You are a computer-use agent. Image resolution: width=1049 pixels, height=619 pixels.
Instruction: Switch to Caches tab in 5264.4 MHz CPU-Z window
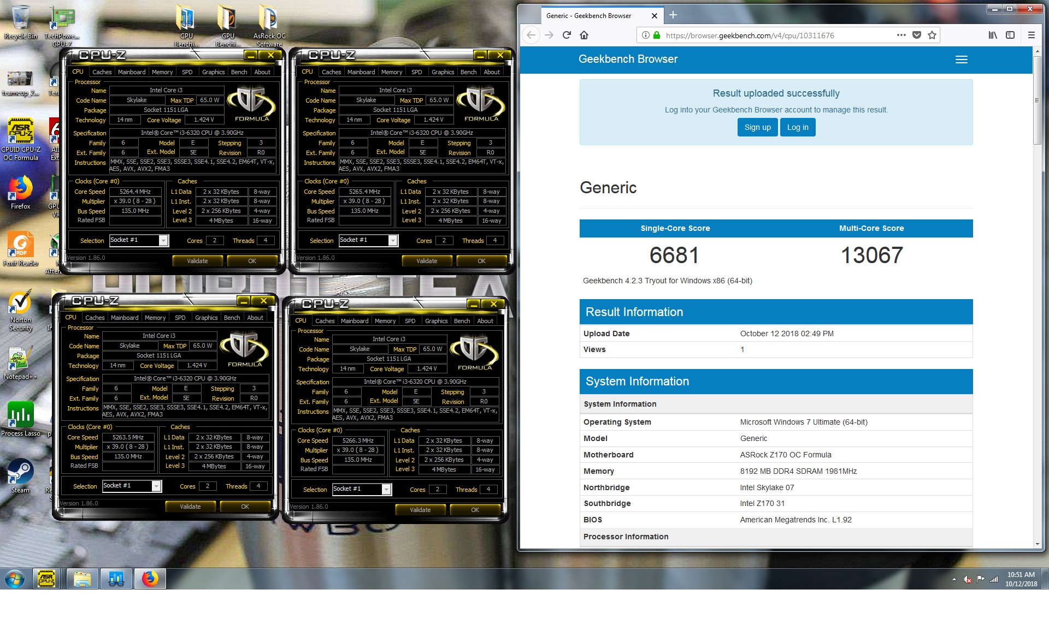[102, 72]
